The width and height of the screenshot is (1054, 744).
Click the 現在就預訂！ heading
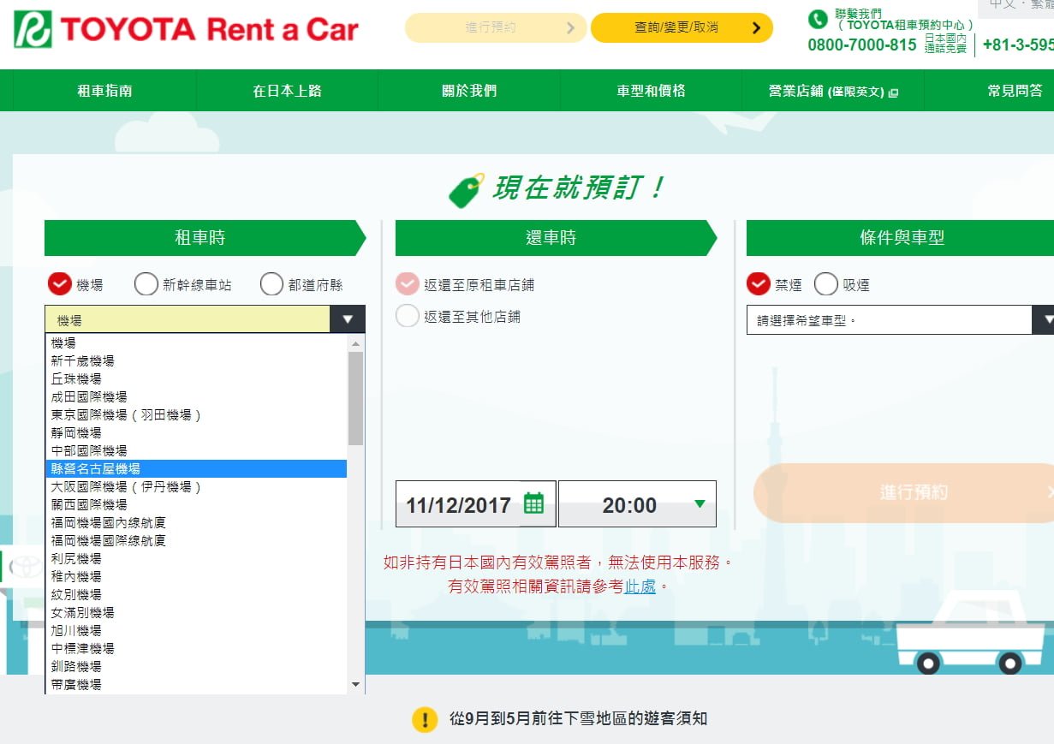coord(578,189)
